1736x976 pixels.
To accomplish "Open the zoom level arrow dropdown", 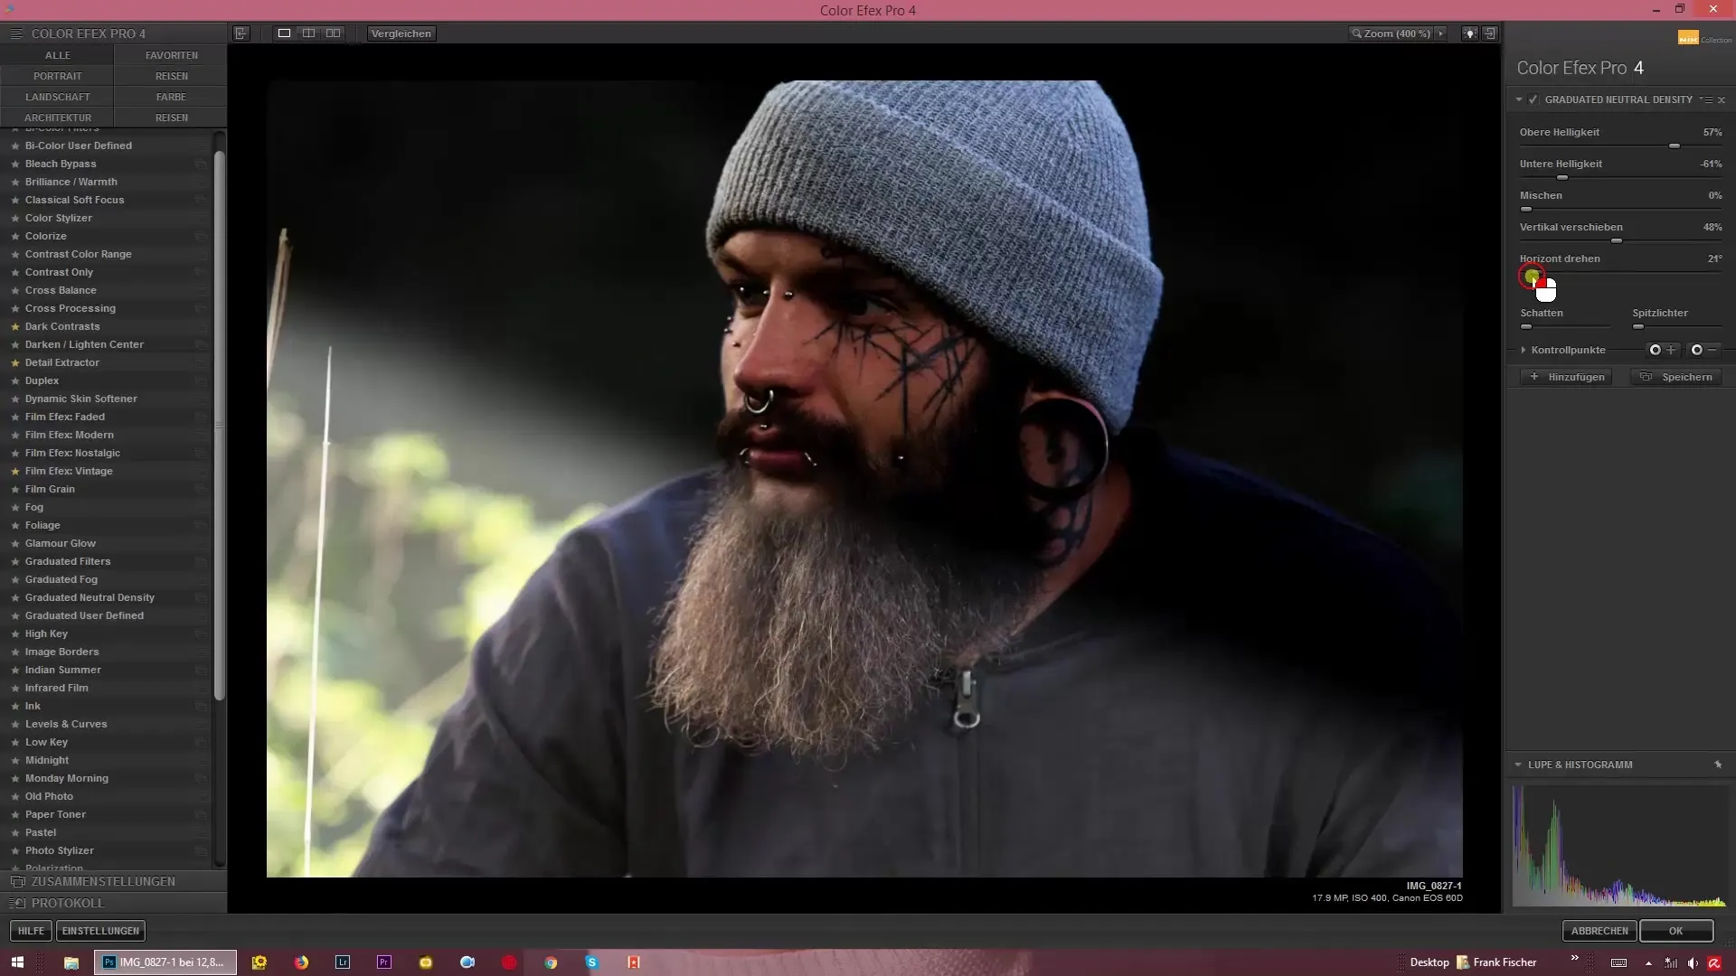I will tap(1441, 33).
